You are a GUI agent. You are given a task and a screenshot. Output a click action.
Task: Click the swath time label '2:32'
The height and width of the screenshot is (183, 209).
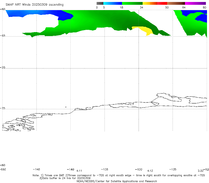[201, 171]
